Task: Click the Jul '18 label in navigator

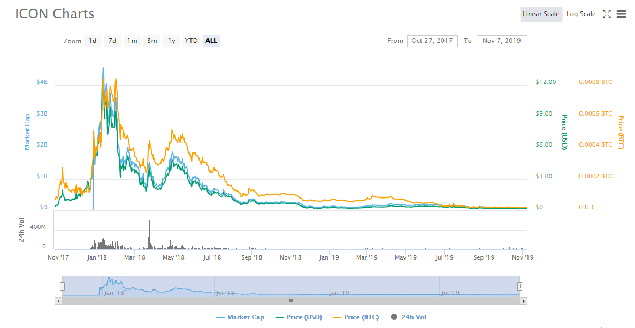Action: click(x=225, y=293)
